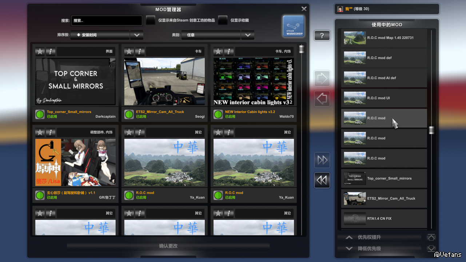This screenshot has height=262, width=466.
Task: Select R.O.C mod UI in active list
Action: coord(384,98)
